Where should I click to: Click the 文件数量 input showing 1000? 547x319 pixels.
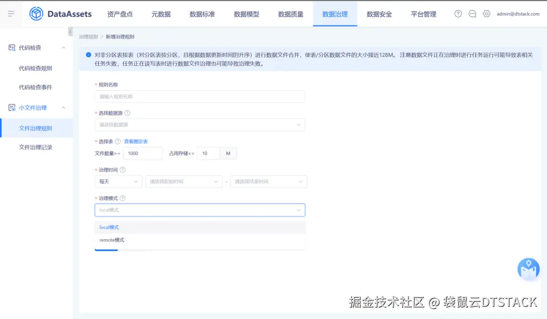click(x=143, y=153)
